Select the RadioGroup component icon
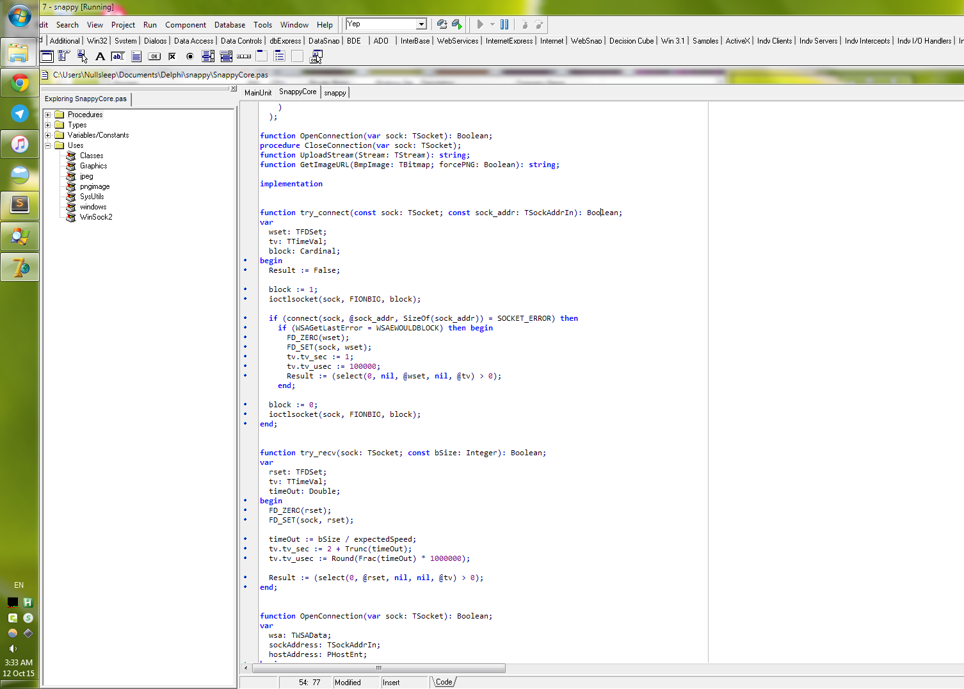 point(280,56)
